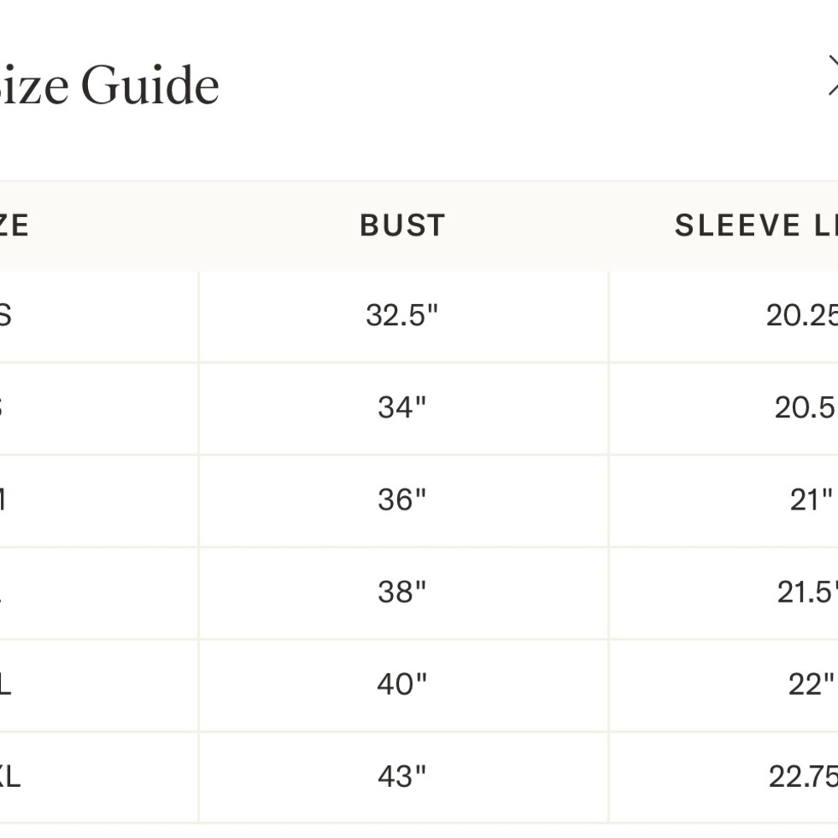Select the BUST column header

403,225
